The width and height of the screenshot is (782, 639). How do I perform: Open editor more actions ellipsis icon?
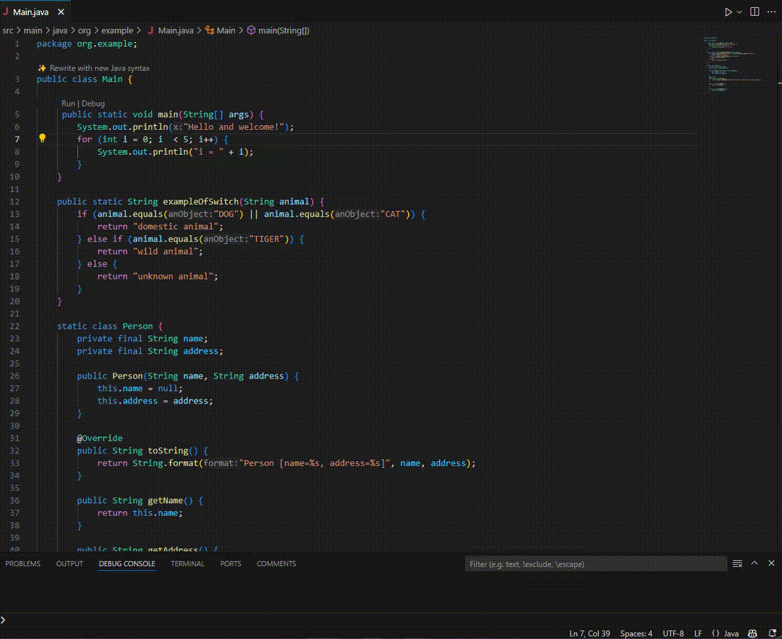pyautogui.click(x=772, y=11)
